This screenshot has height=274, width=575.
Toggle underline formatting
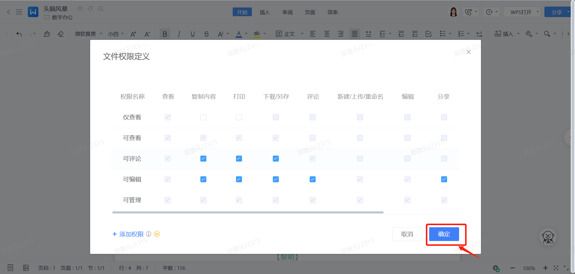(193, 34)
